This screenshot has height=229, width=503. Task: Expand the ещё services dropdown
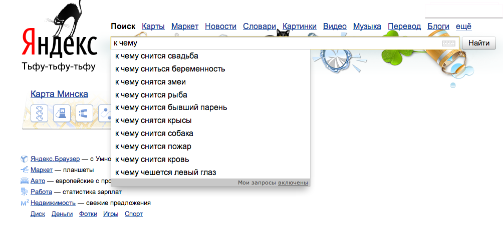click(x=463, y=26)
